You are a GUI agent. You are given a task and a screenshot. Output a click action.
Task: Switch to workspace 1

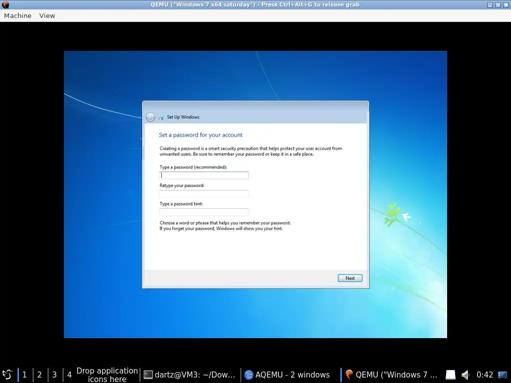pos(24,375)
